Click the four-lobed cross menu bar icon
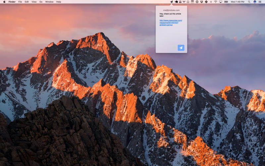 click(x=206, y=2)
